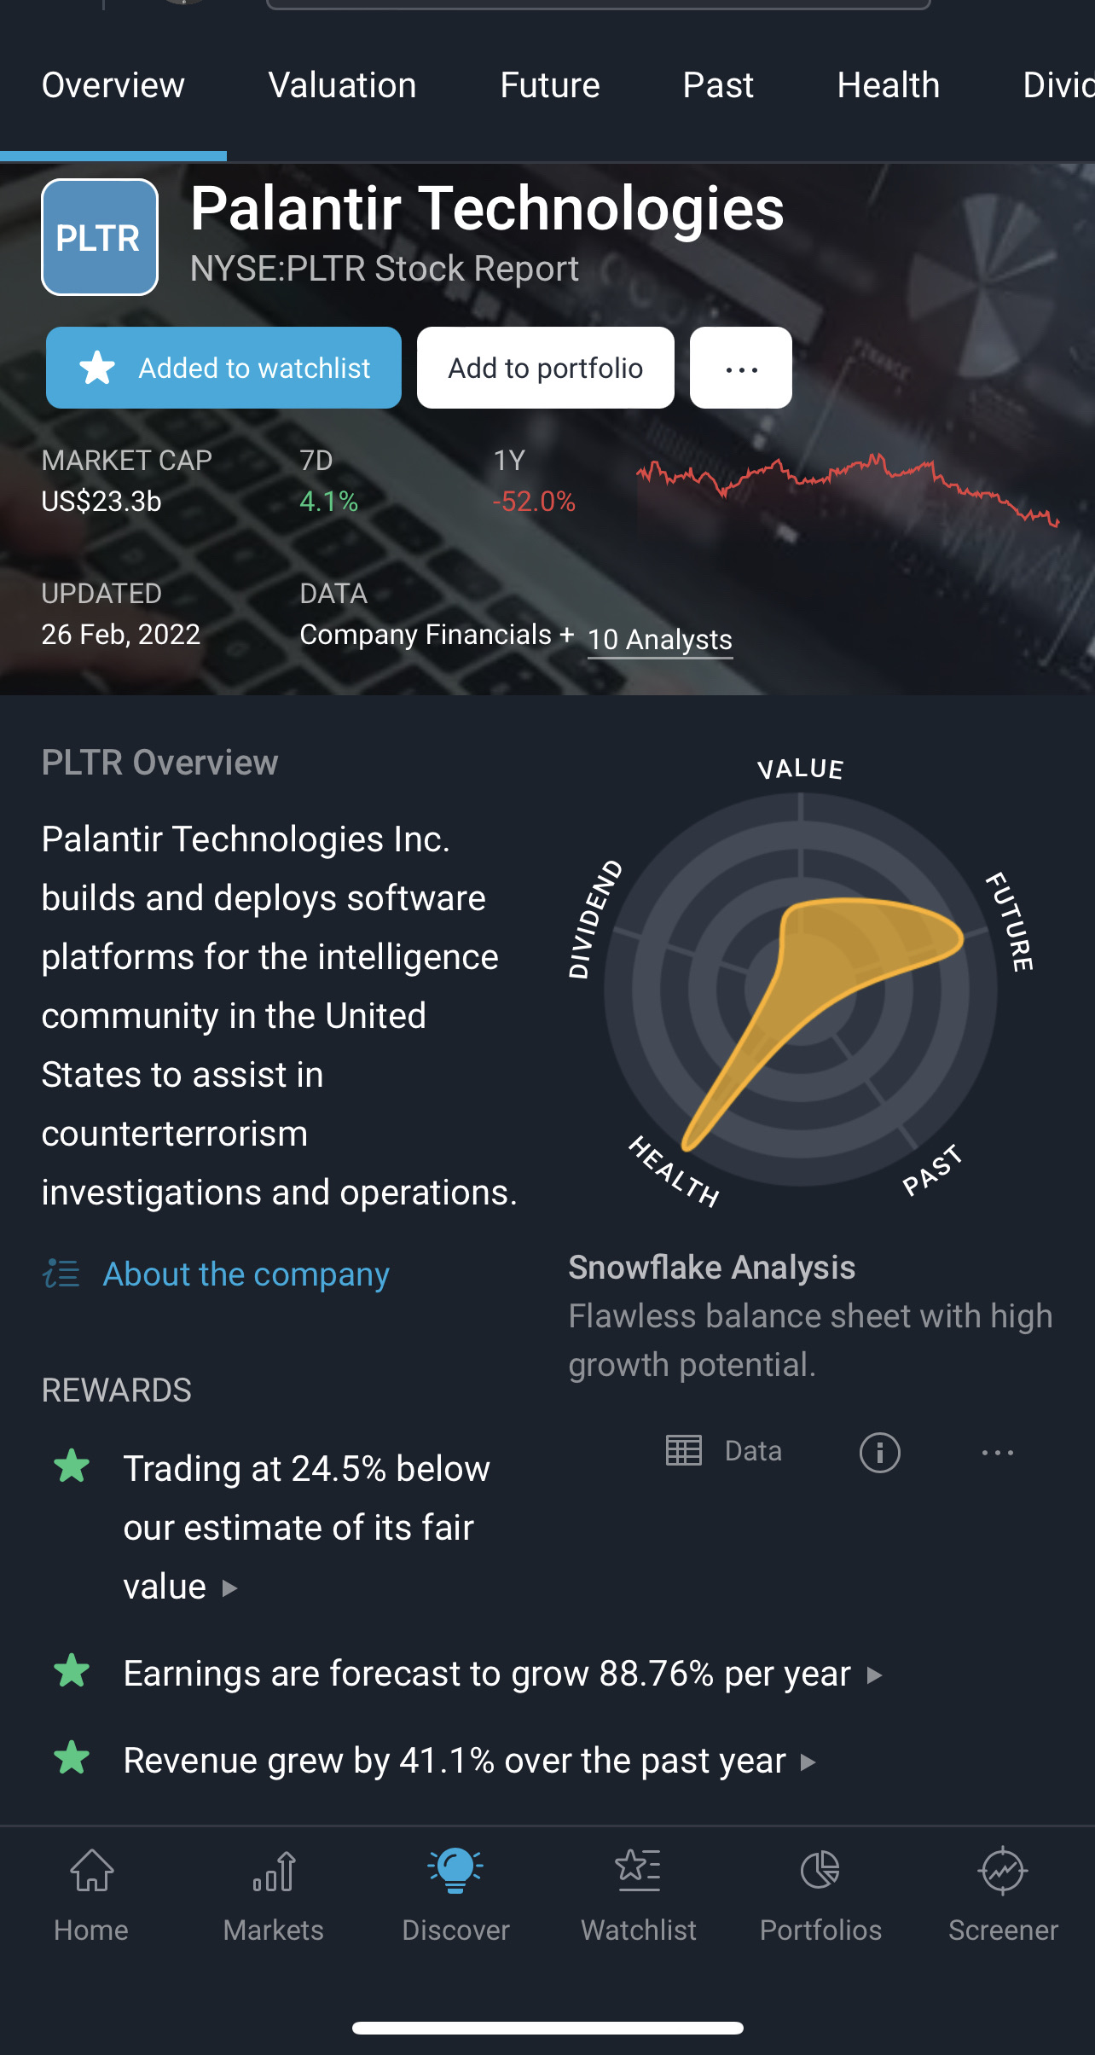
Task: Tap the Snowflake radar chart
Action: (800, 990)
